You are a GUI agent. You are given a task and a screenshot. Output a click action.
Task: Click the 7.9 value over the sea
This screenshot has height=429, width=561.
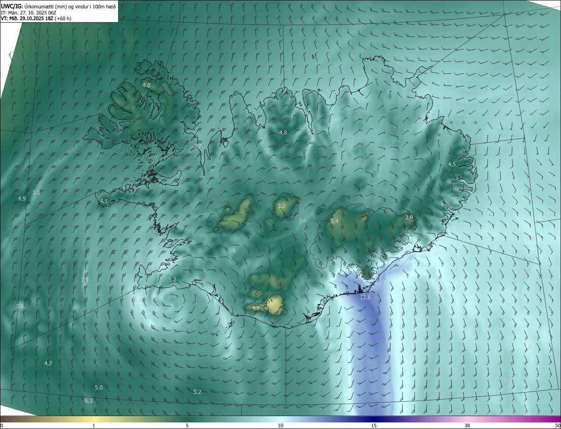(x=85, y=279)
